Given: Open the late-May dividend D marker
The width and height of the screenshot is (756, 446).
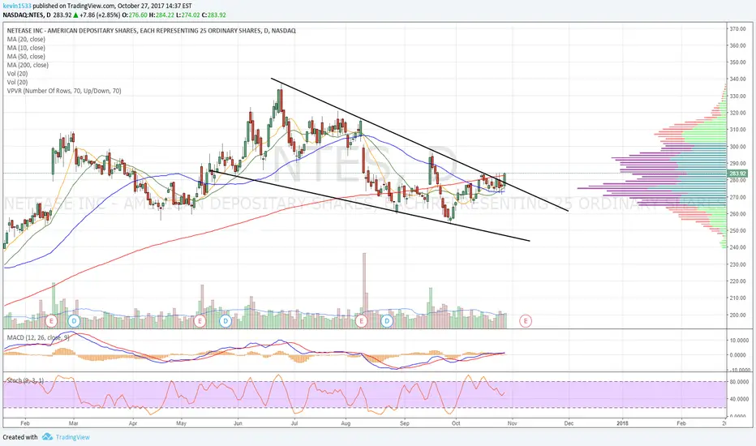Looking at the screenshot, I should tap(226, 320).
